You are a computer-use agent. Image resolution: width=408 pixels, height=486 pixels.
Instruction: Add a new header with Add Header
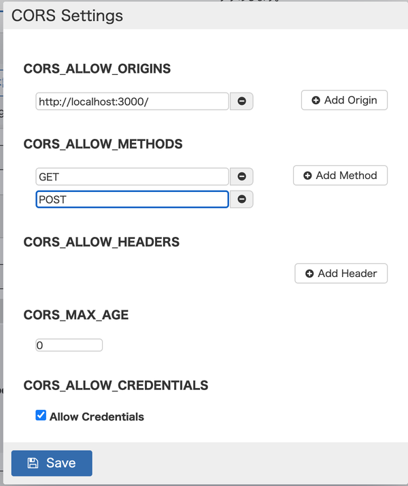(x=341, y=274)
